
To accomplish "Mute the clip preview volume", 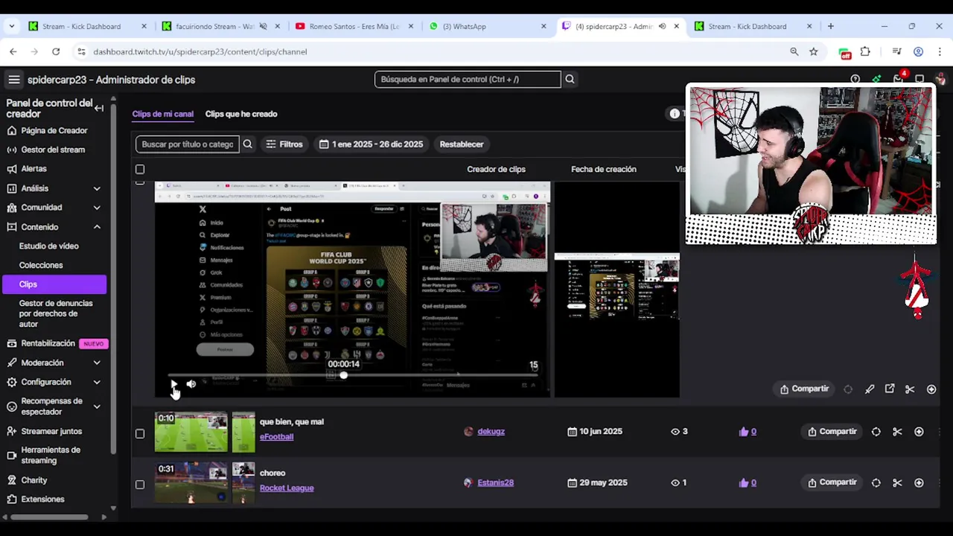I will tap(191, 384).
